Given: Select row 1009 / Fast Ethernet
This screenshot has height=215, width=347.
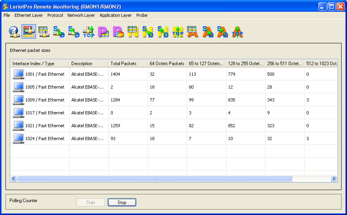Looking at the screenshot, I should coord(174,100).
